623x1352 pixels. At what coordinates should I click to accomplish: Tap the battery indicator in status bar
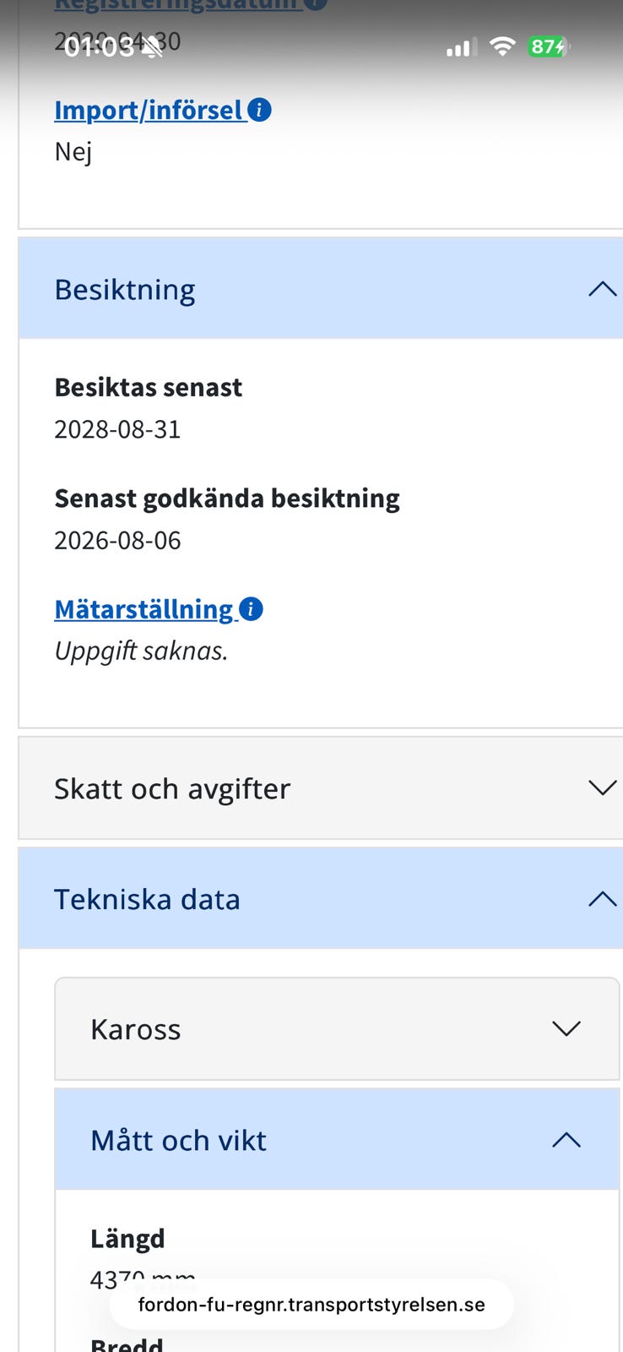(549, 46)
